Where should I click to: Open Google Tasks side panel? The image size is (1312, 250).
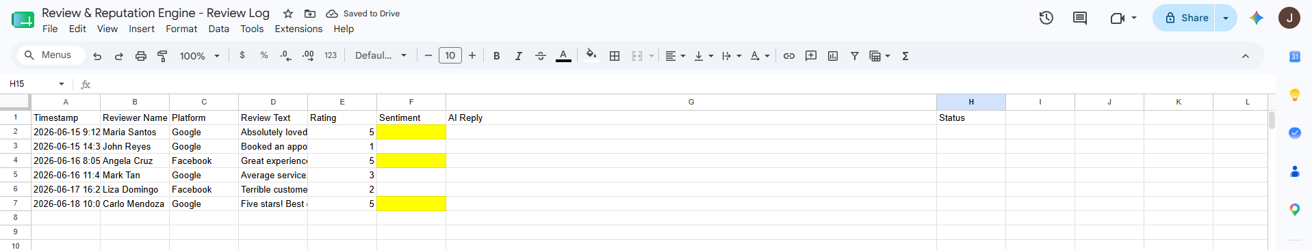point(1295,133)
